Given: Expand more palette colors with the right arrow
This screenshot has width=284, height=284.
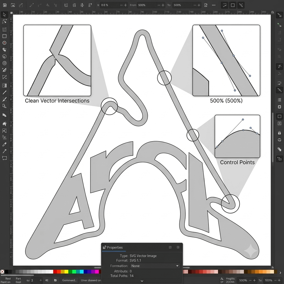Looking at the screenshot, I should click(x=280, y=273).
